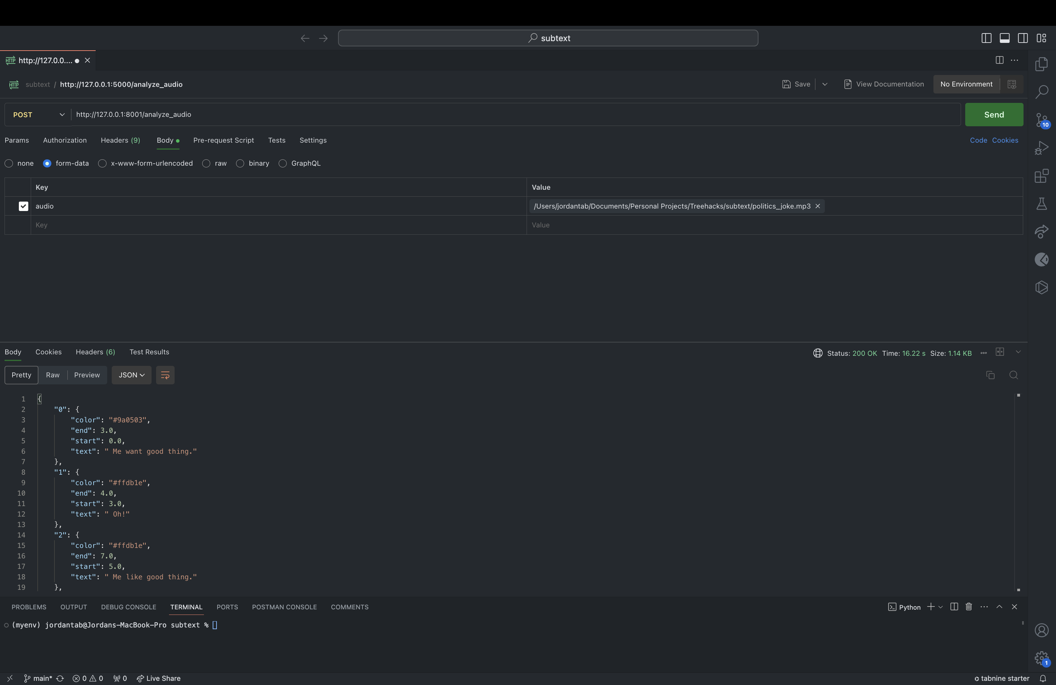Expand the JSON format dropdown
The height and width of the screenshot is (685, 1056).
click(131, 375)
